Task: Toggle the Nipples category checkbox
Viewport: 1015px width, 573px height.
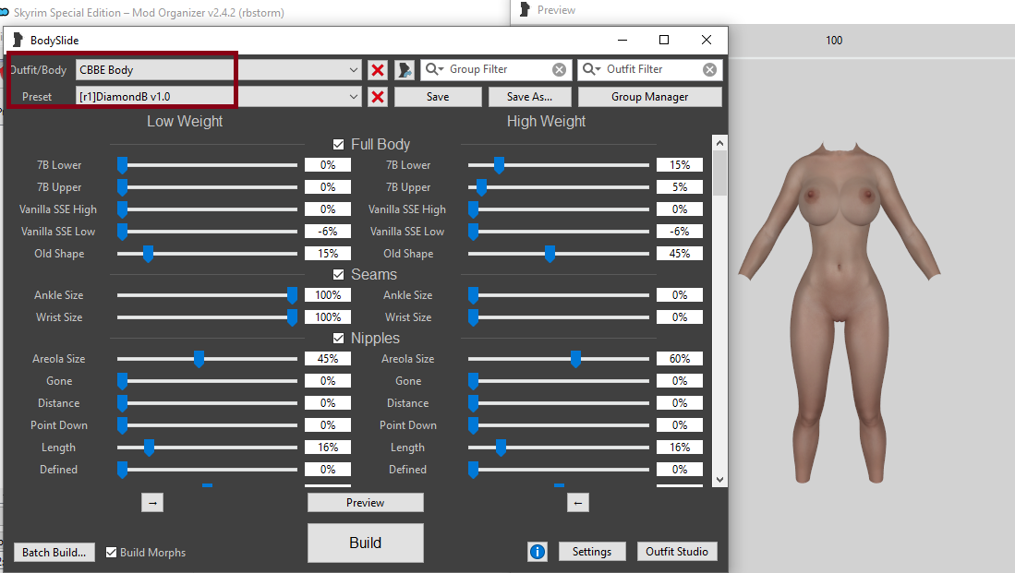Action: pos(338,339)
